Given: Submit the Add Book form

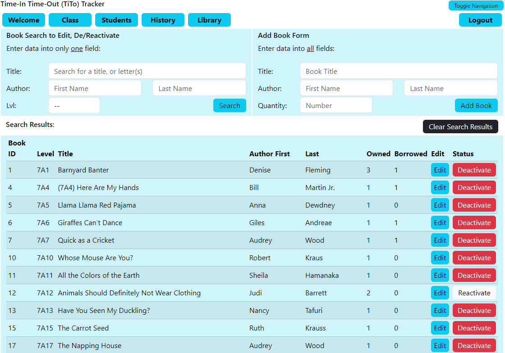Looking at the screenshot, I should [476, 105].
